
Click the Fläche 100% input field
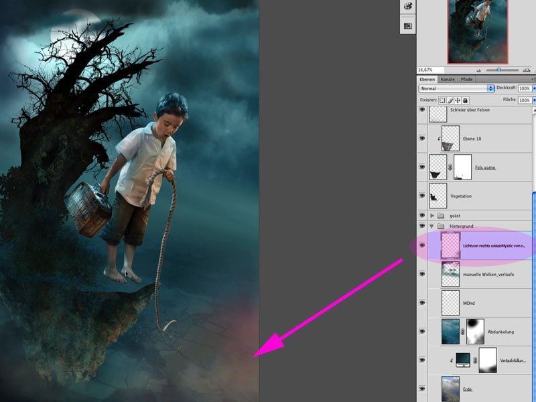[525, 100]
